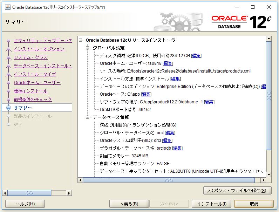Click 編集 link for プラガブル・データベース名 orclpdb
This screenshot has width=279, height=212.
pyautogui.click(x=177, y=148)
